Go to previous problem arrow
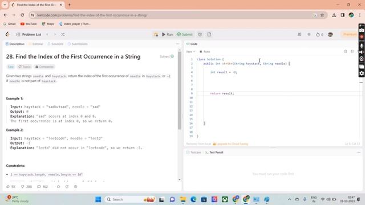Image resolution: width=365 pixels, height=205 pixels. (47, 34)
